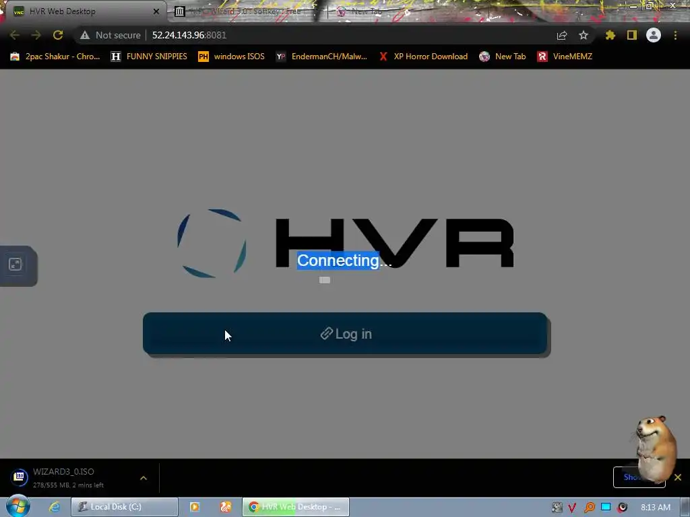Open the windows ISOS bookmark
The image size is (690, 517).
coord(232,57)
